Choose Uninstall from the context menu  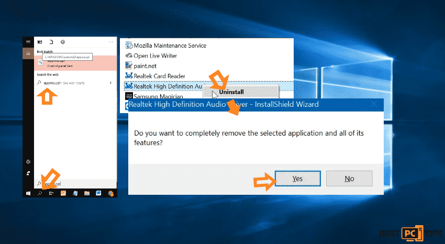240,92
